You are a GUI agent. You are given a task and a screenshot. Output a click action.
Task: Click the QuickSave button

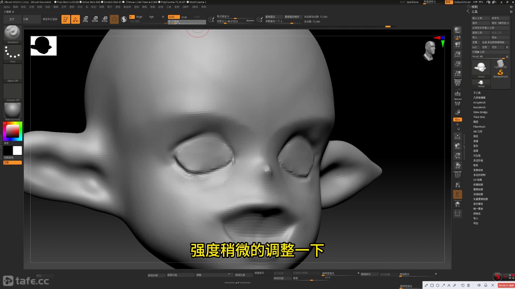coord(412,2)
